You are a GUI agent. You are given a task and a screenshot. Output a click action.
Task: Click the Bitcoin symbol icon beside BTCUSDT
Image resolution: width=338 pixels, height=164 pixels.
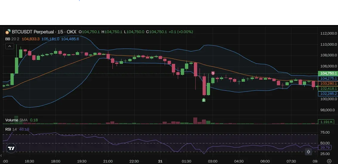8,32
